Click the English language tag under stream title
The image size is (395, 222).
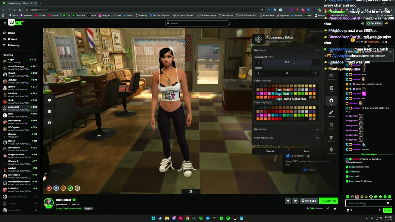coord(88,209)
